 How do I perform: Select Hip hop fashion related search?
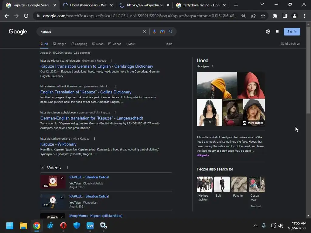pos(204,189)
